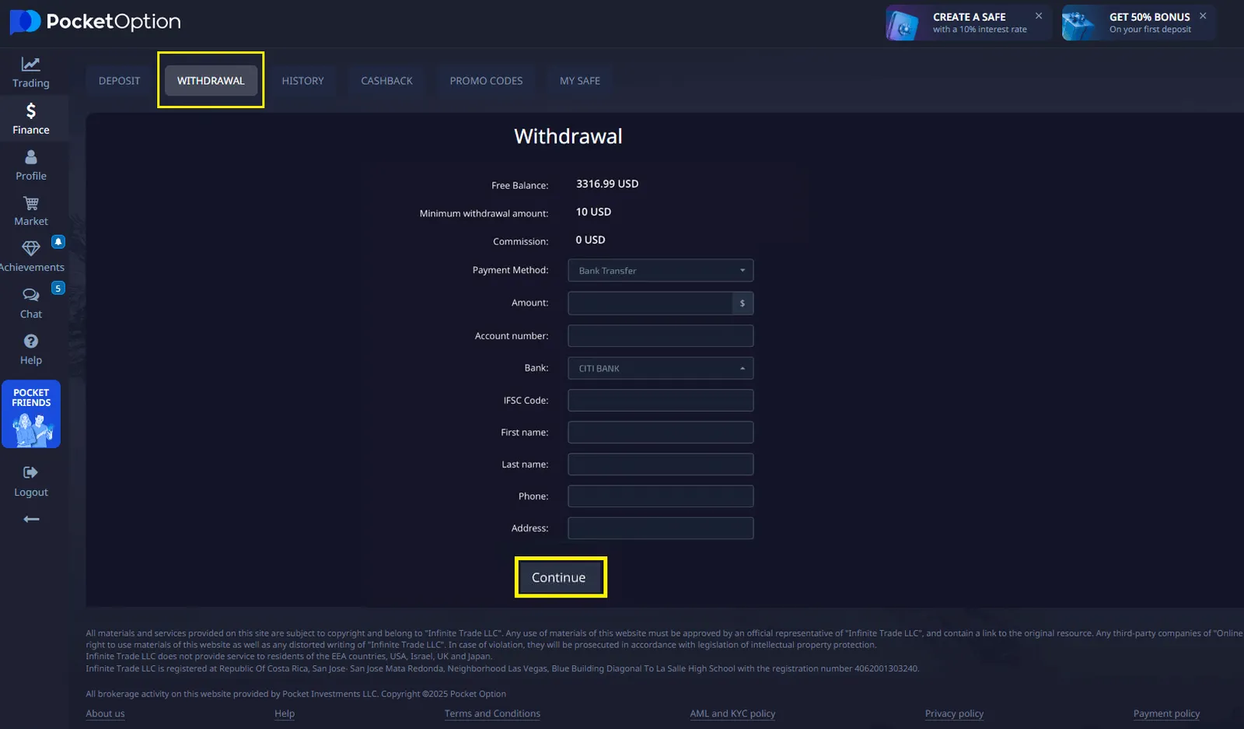Click the Profile person icon
Image resolution: width=1244 pixels, height=729 pixels.
tap(31, 158)
